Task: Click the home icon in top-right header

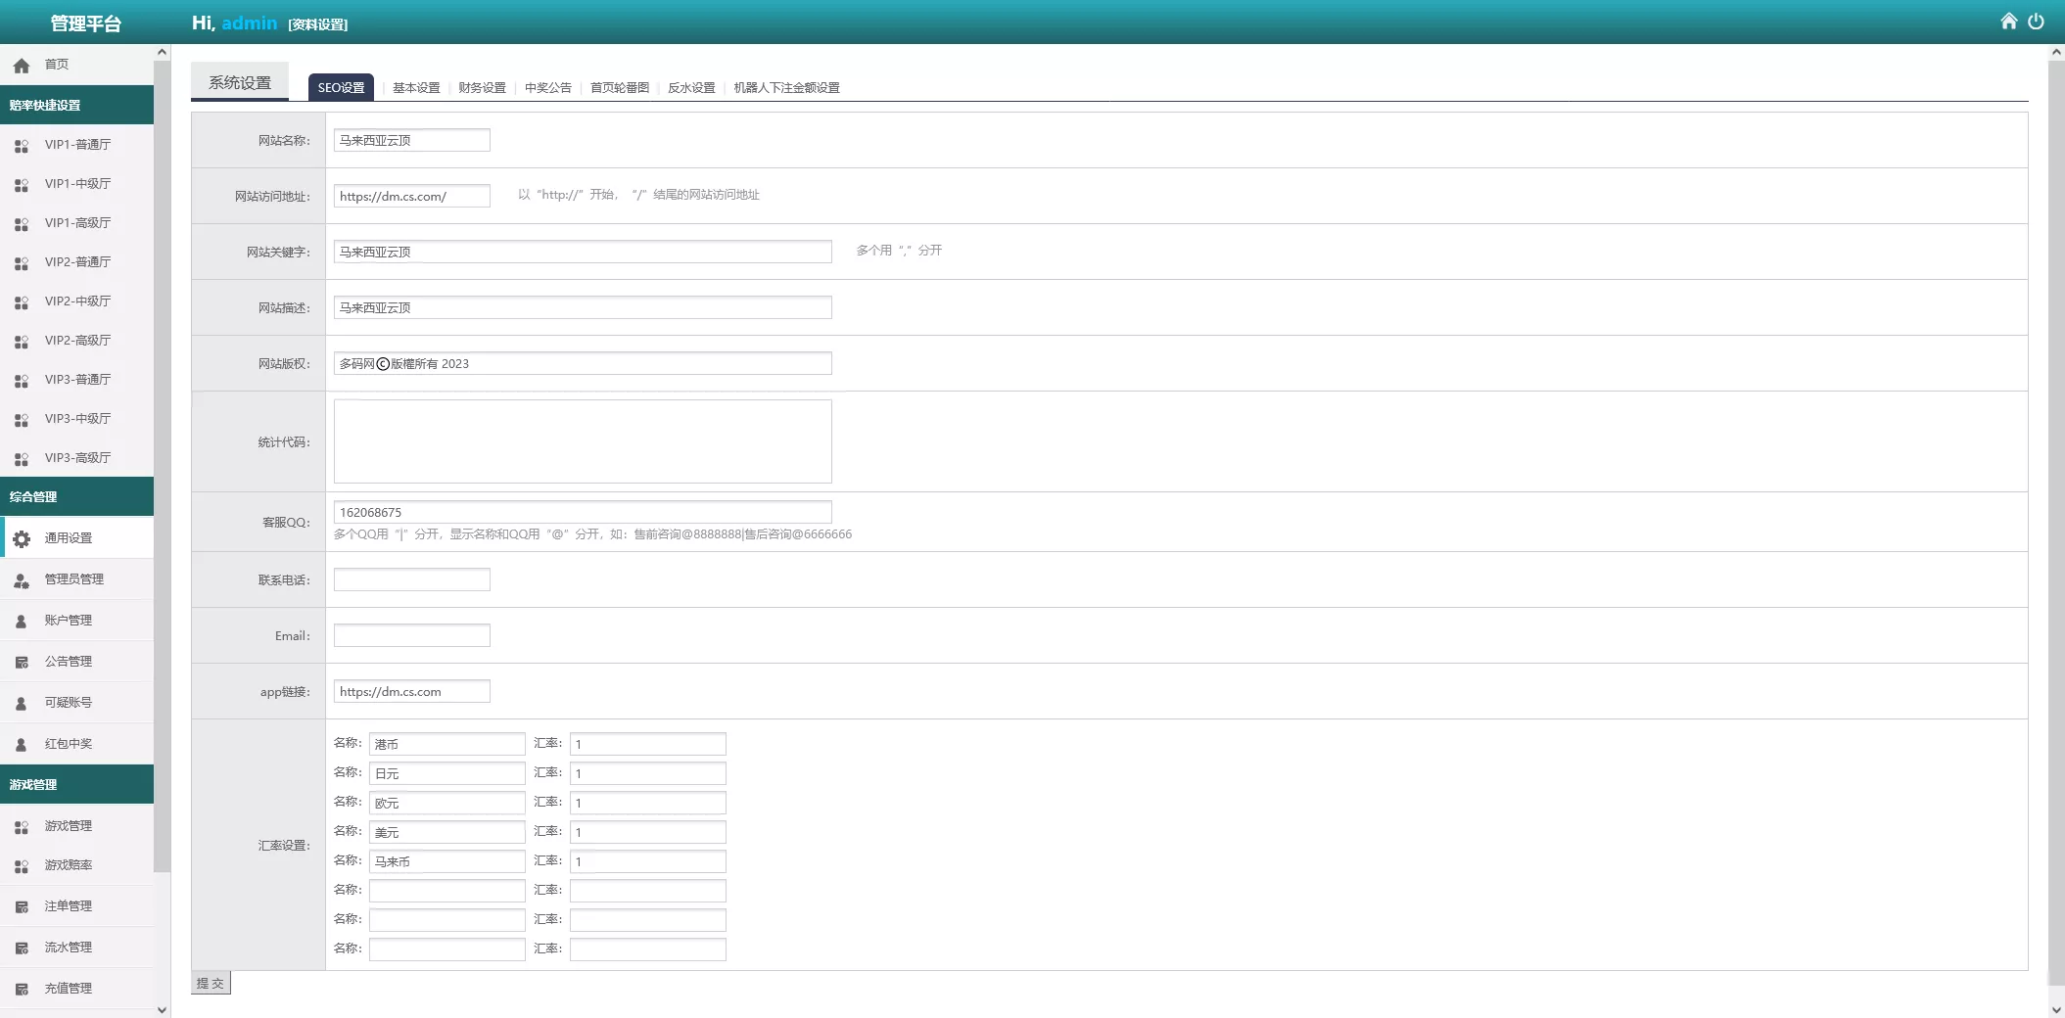Action: click(2008, 22)
